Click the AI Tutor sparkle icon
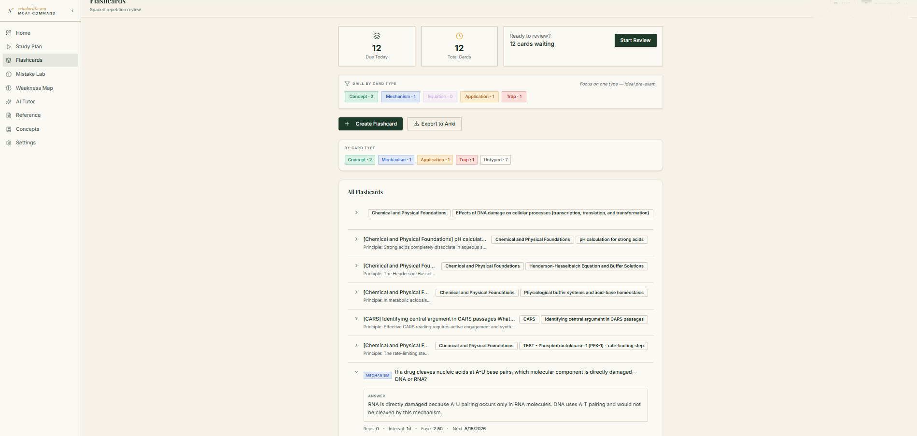 (9, 102)
